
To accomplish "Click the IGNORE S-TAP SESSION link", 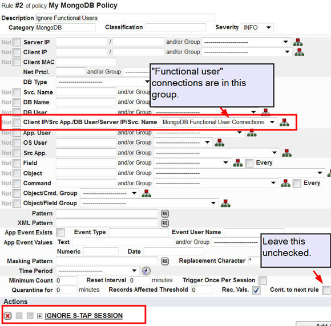I will point(83,316).
